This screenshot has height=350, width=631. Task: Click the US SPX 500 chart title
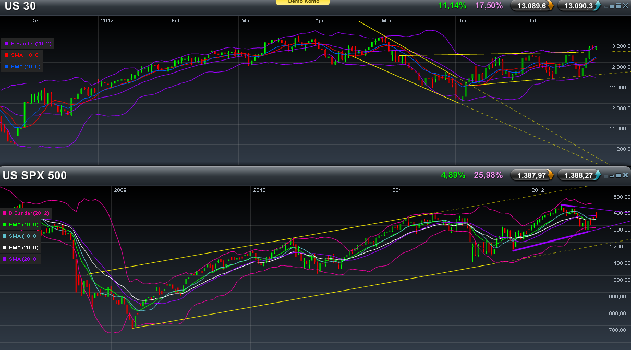[34, 176]
